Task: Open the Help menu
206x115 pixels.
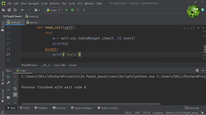Action: [x=99, y=4]
